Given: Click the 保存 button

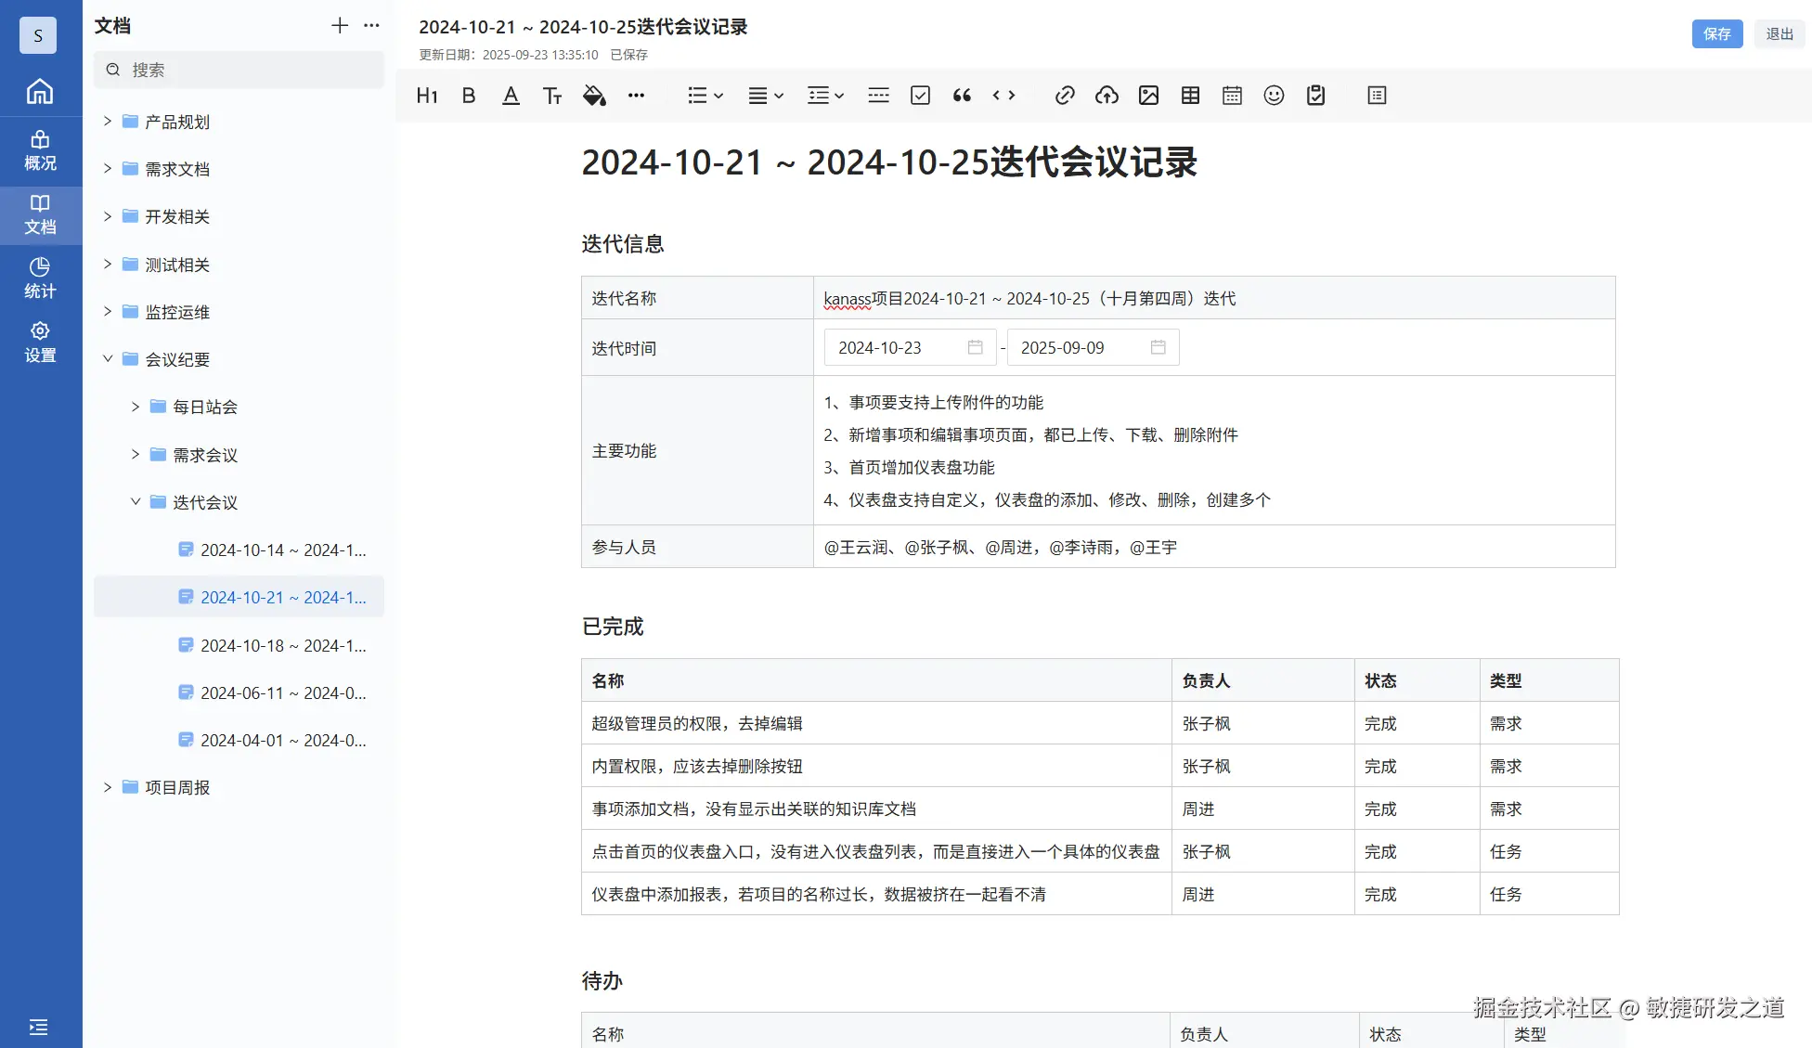Looking at the screenshot, I should tap(1716, 34).
